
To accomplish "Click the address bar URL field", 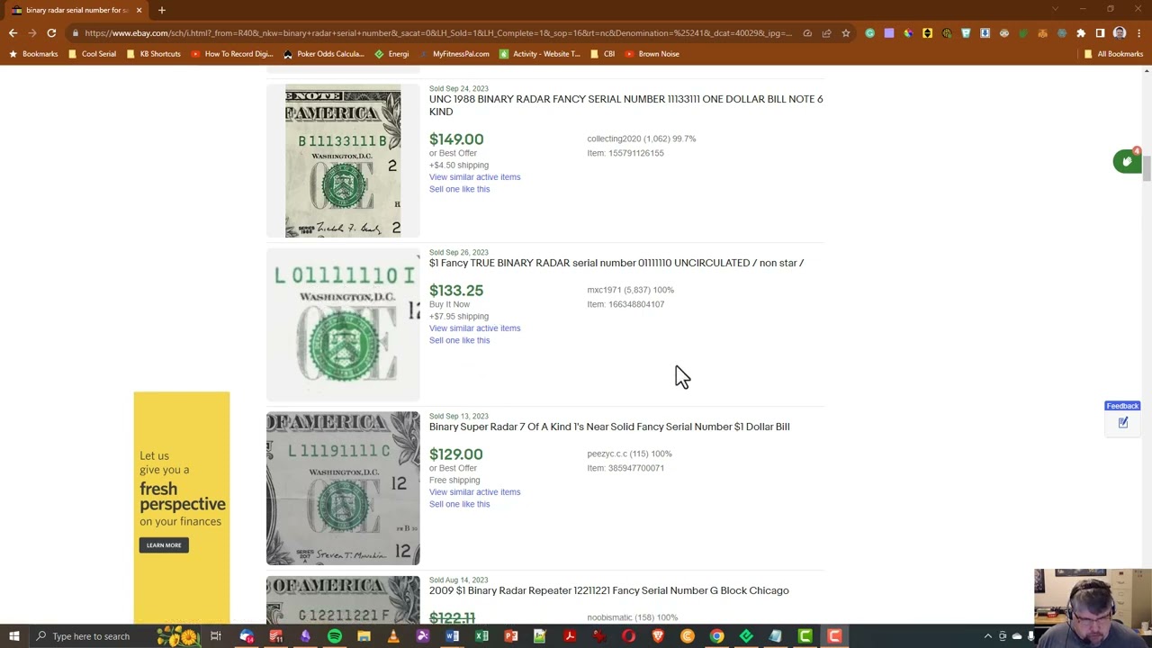I will point(438,33).
